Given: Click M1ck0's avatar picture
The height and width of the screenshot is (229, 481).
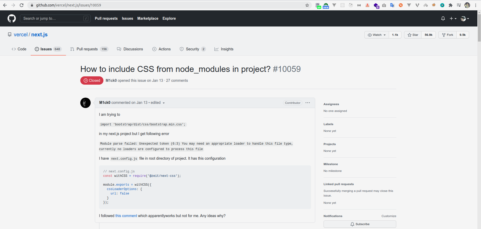Looking at the screenshot, I should (x=85, y=103).
